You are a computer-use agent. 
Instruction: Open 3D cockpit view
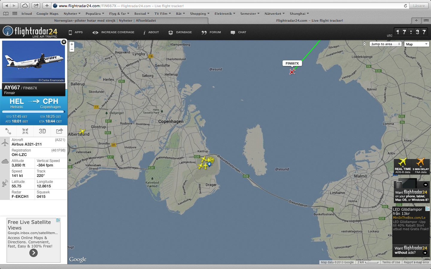(x=42, y=131)
